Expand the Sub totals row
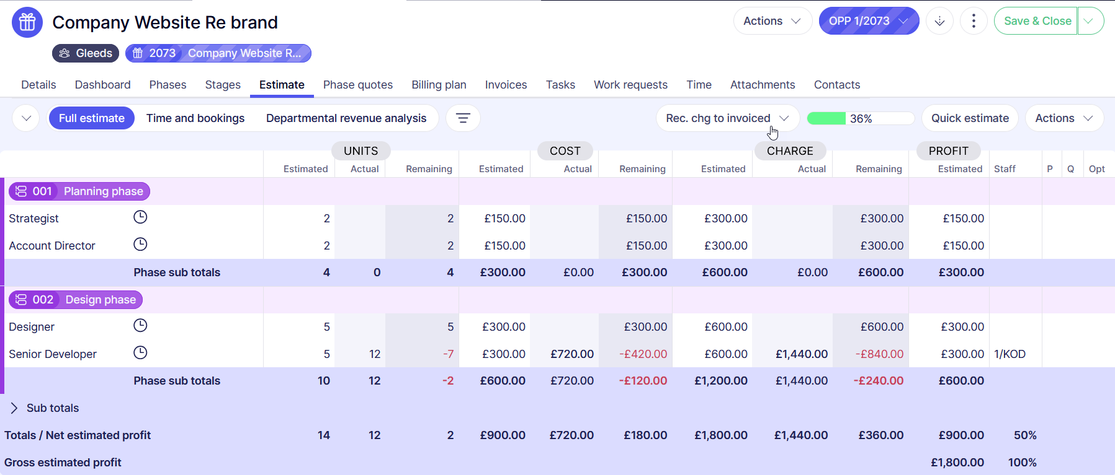The width and height of the screenshot is (1115, 475). (14, 408)
